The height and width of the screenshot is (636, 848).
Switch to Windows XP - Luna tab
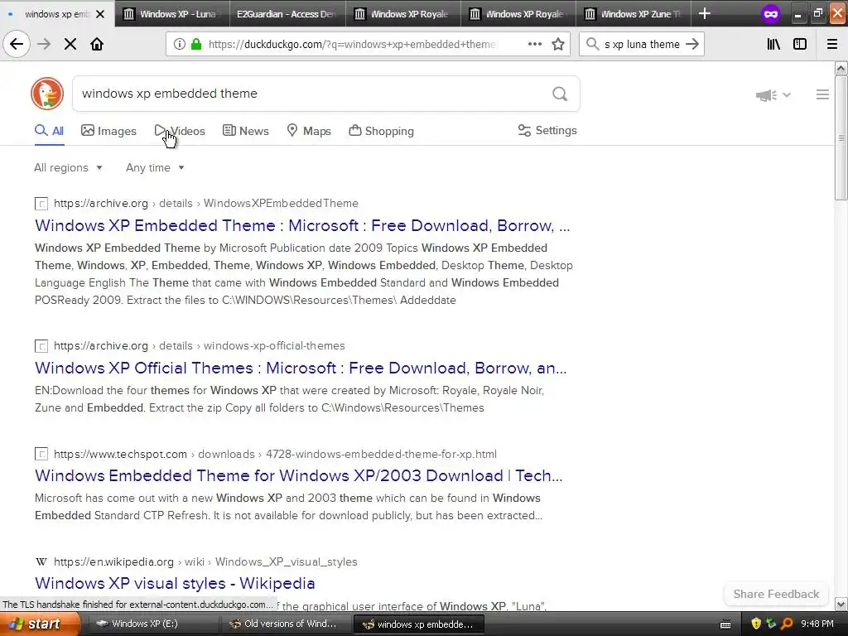[x=172, y=14]
